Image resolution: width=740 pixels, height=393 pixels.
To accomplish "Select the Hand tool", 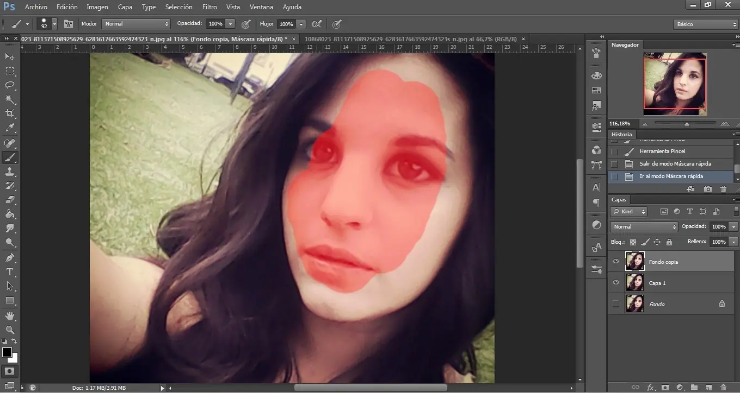I will [10, 316].
